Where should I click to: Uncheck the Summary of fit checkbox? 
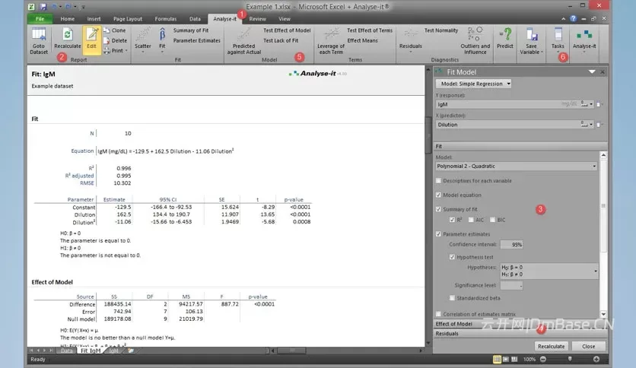tap(438, 209)
